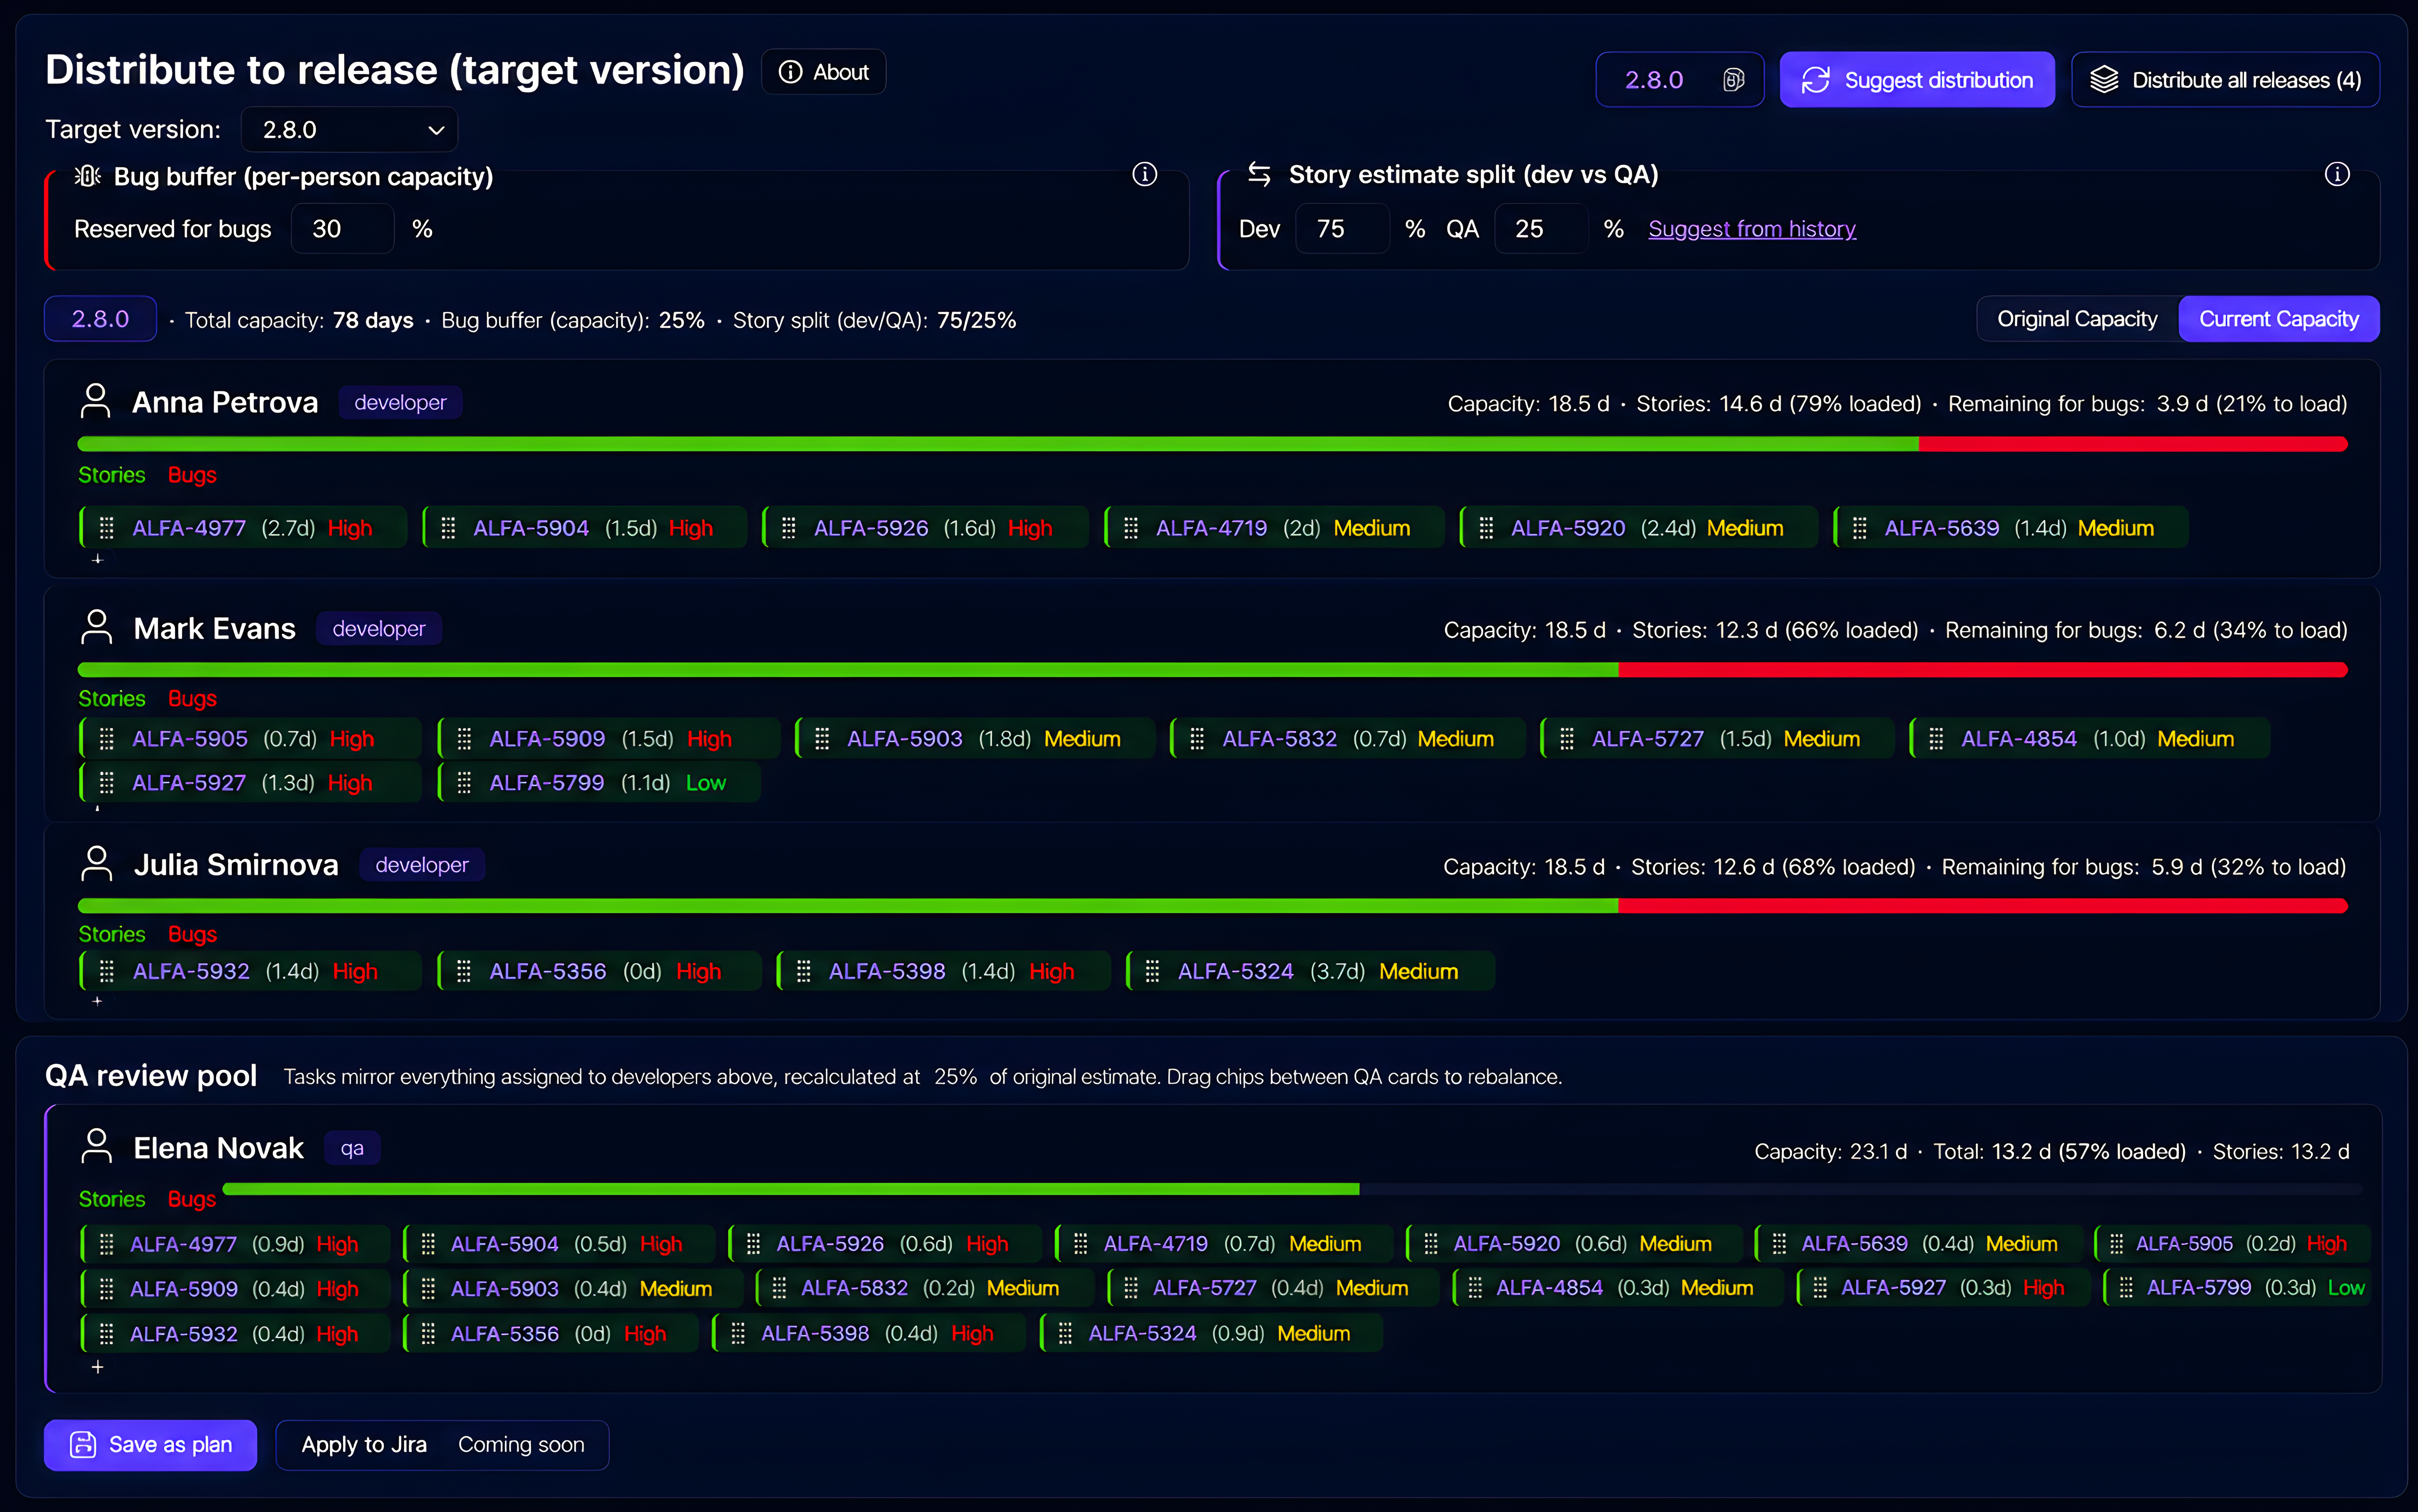Open ALFA-5926 link in Anna's stories
The width and height of the screenshot is (2418, 1512).
coord(871,528)
